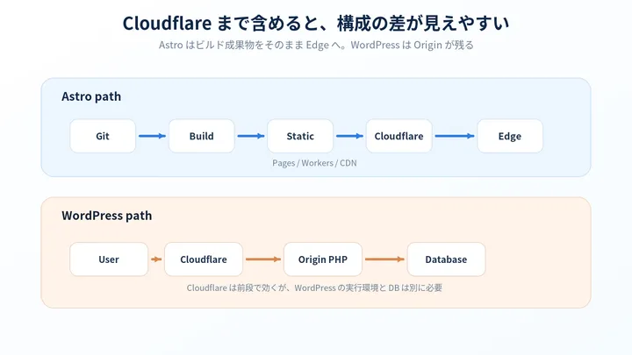This screenshot has width=632, height=355.
Task: Click the slide title mentioning Cloudflare
Action: (316, 24)
